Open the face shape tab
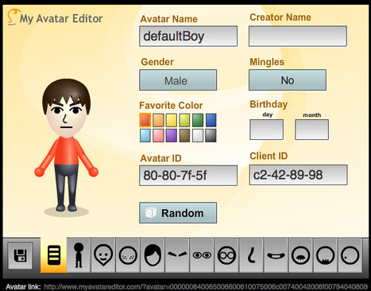The height and width of the screenshot is (291, 371). pos(103,255)
